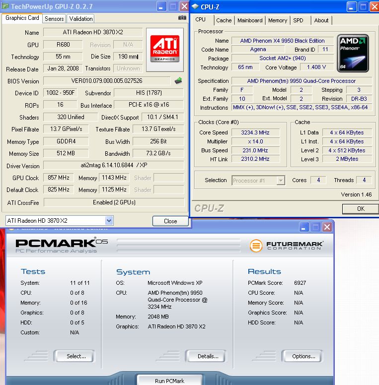
Task: Click the Futuremark Corporation logo
Action: (287, 245)
